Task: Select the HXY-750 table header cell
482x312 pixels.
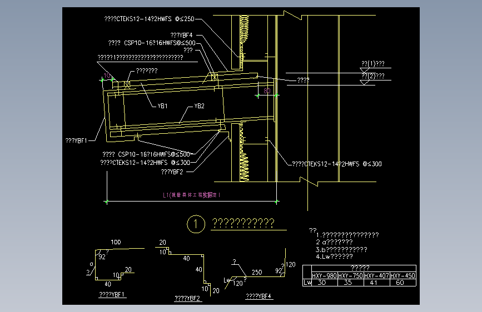Action: [x=351, y=276]
